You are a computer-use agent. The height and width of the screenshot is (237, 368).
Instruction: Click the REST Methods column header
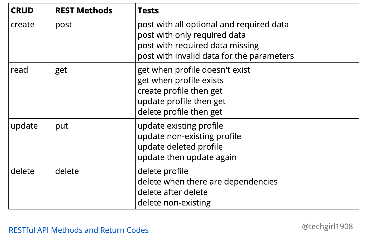click(84, 10)
